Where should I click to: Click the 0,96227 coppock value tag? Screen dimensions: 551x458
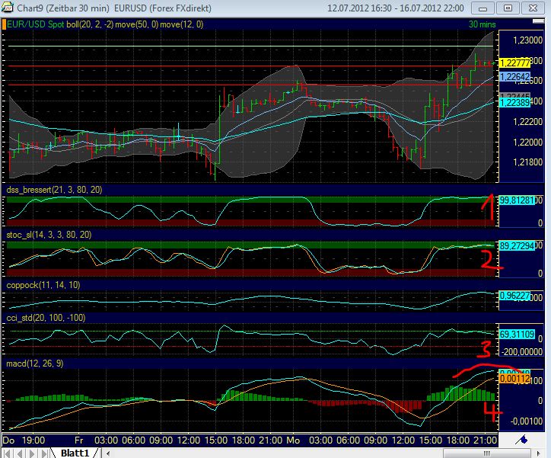(514, 296)
